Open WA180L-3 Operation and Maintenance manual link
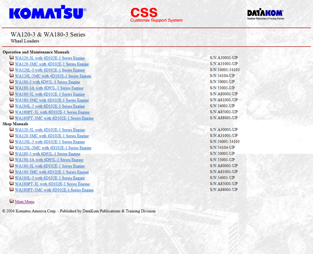 point(50,106)
